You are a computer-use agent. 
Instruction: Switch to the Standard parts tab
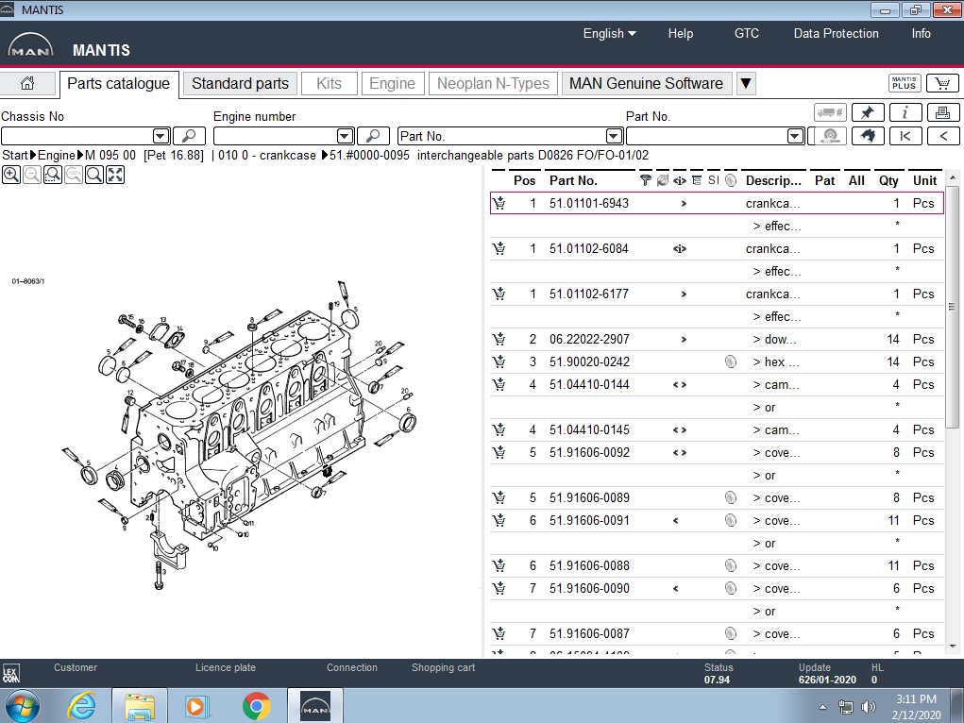(x=240, y=83)
